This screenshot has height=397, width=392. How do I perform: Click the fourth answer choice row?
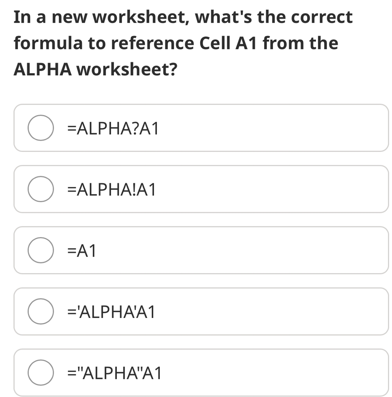click(x=201, y=311)
